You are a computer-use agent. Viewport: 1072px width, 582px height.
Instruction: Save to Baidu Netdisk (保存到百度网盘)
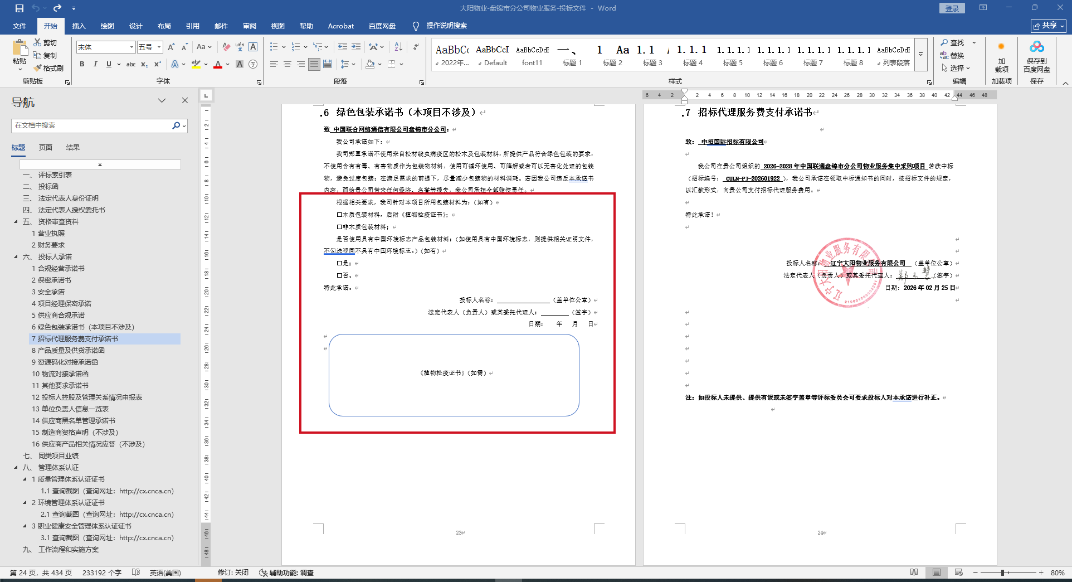1037,57
